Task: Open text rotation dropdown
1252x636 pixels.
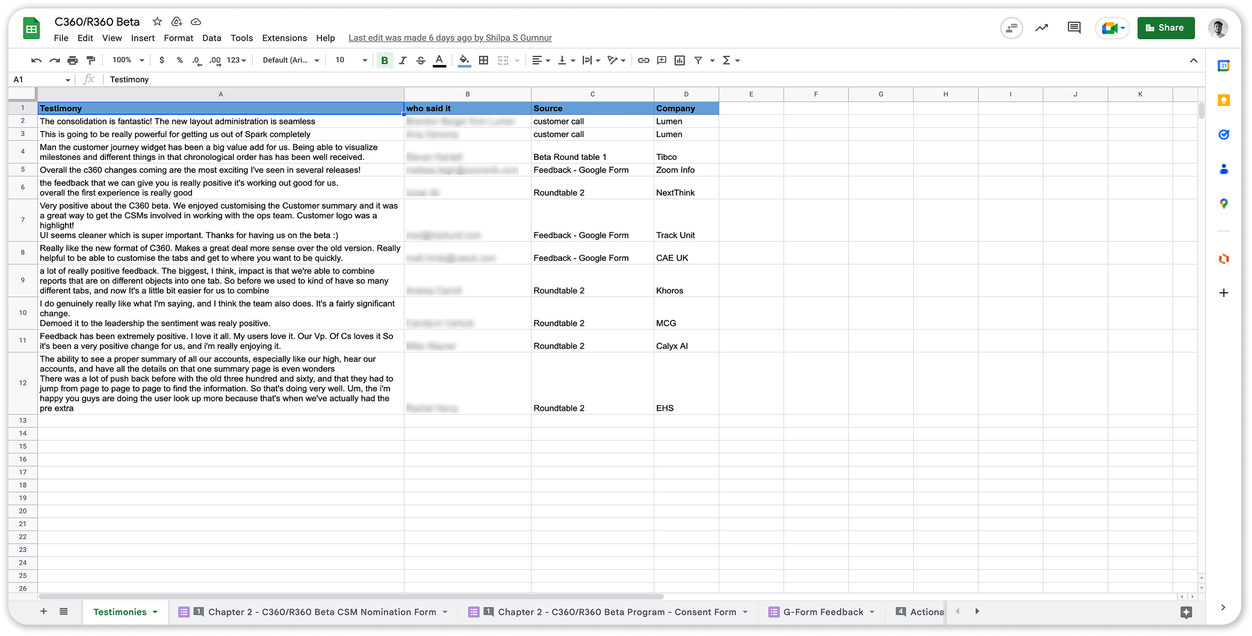Action: (x=616, y=60)
